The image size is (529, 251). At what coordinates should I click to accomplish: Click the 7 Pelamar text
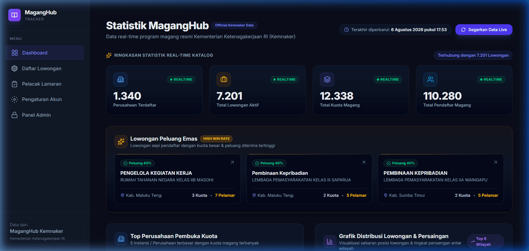click(225, 195)
